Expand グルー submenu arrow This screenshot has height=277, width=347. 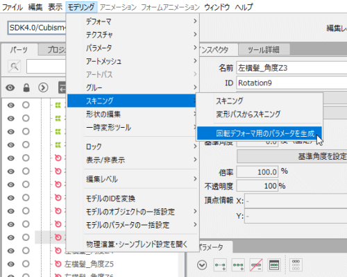tap(195, 87)
